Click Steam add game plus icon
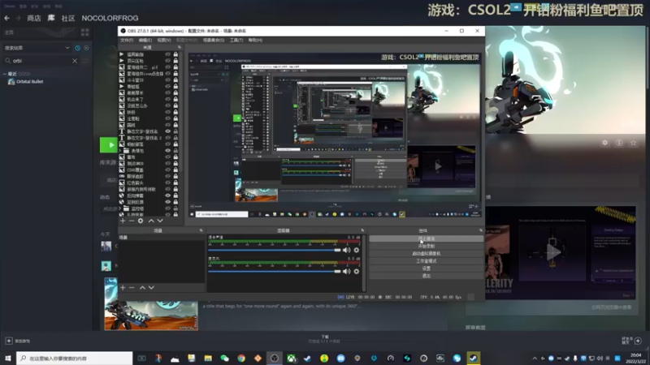The height and width of the screenshot is (365, 650). pos(9,341)
